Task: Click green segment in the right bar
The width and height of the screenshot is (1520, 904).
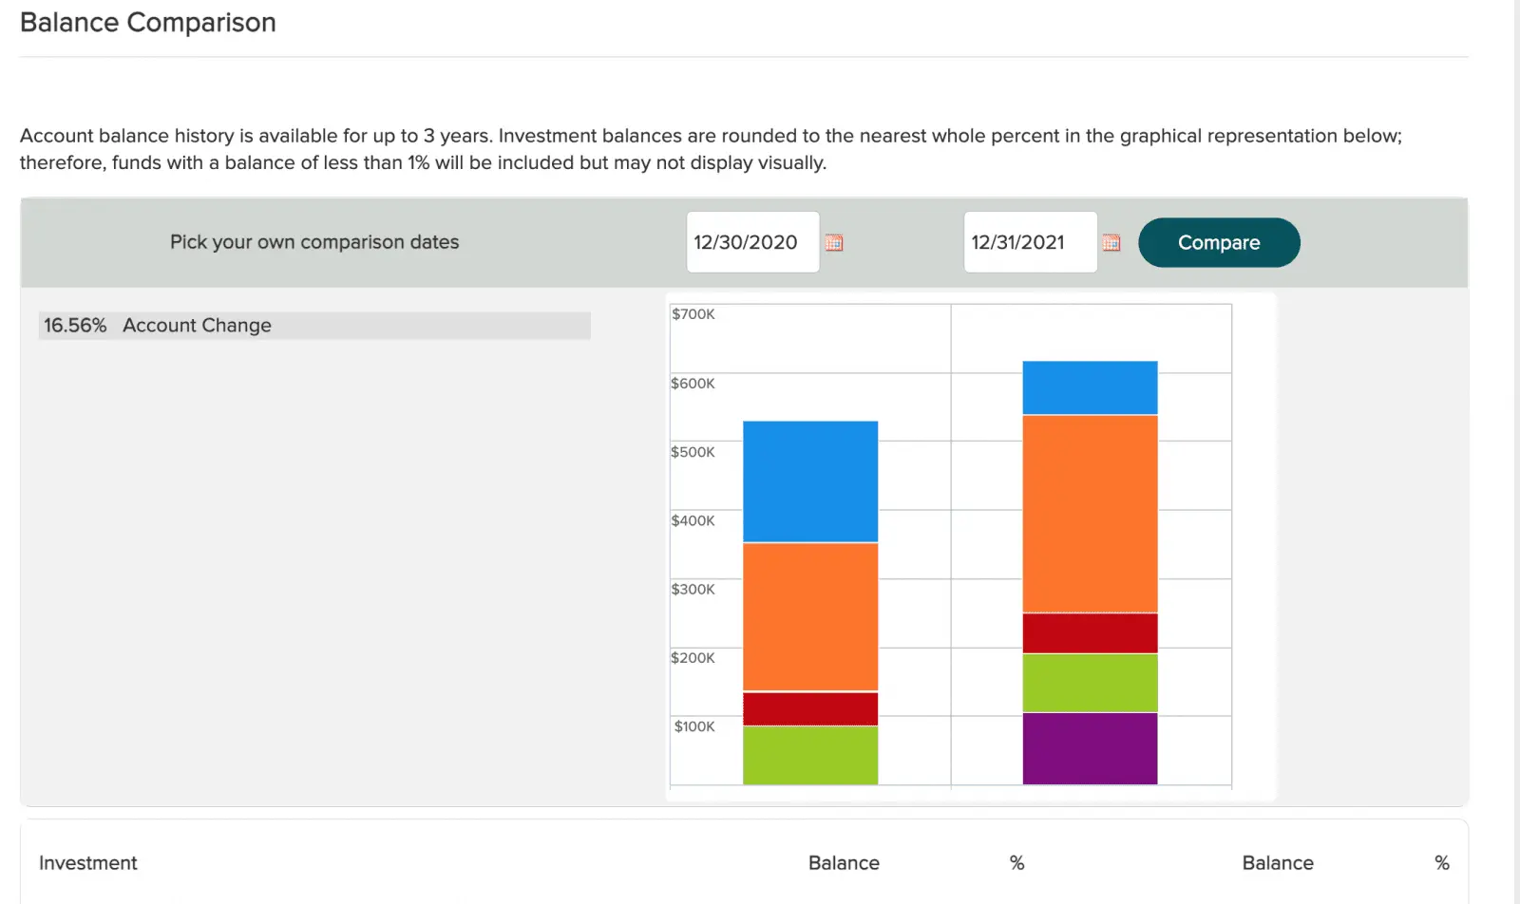Action: tap(1090, 683)
